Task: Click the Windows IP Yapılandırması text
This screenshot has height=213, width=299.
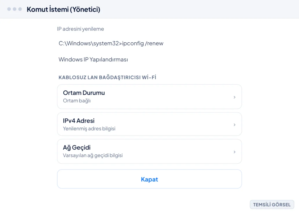Action: pos(93,59)
